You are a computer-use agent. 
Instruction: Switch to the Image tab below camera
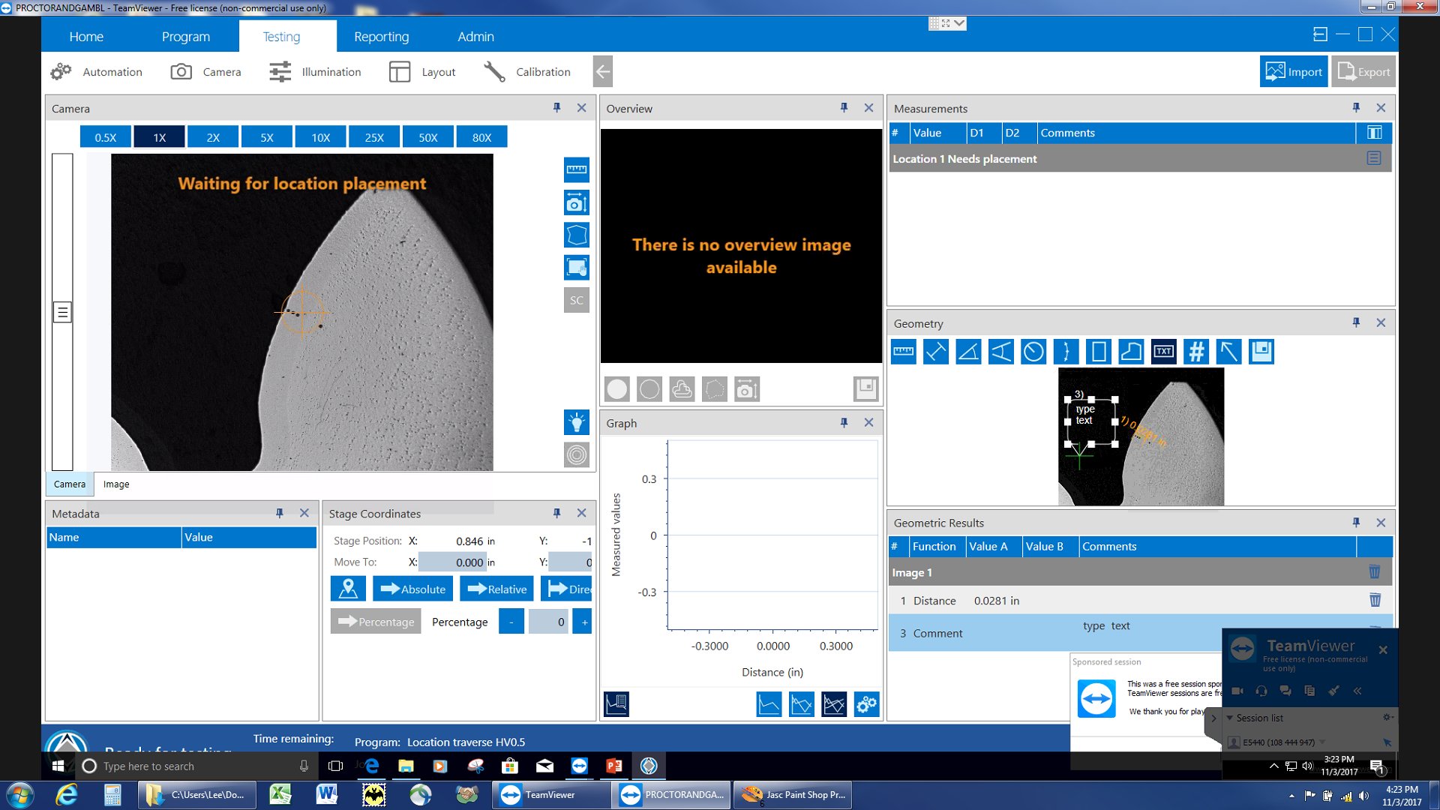[x=116, y=484]
